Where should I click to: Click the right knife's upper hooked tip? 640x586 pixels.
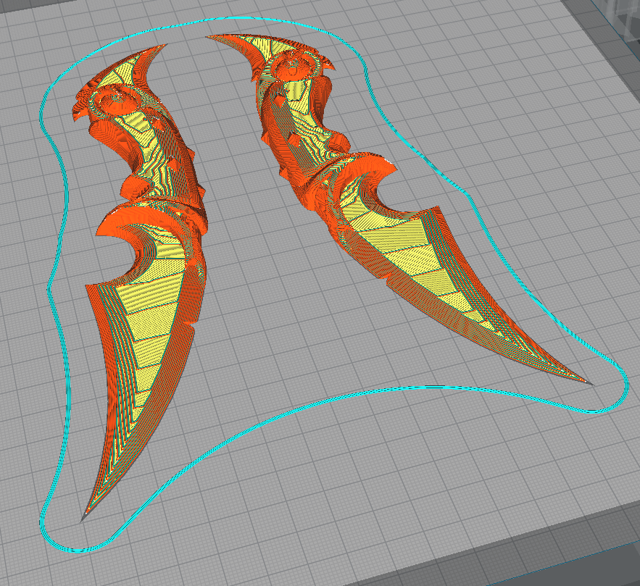(x=212, y=37)
